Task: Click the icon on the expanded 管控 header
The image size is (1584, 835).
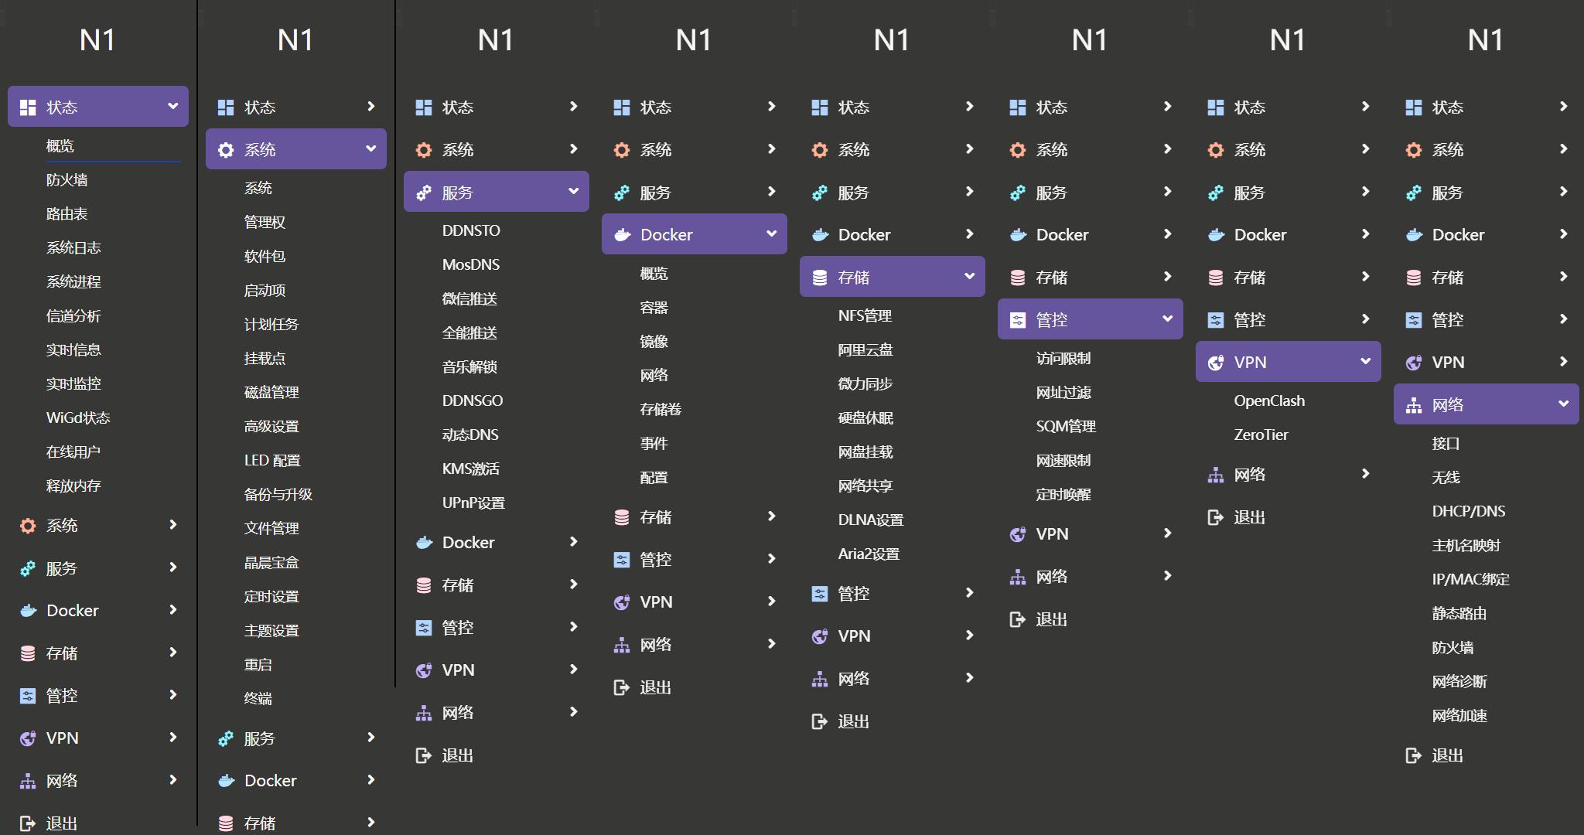Action: 1018,320
